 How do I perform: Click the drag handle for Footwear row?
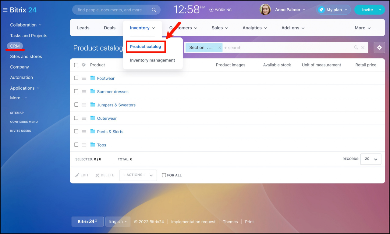[84, 78]
